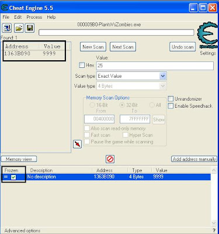219x234 pixels.
Task: Open the Help menu
Action: (51, 17)
